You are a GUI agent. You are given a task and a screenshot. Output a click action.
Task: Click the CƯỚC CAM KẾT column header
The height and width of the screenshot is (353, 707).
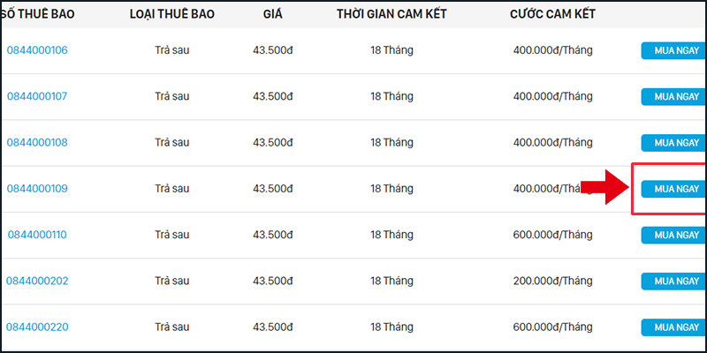[x=551, y=15]
